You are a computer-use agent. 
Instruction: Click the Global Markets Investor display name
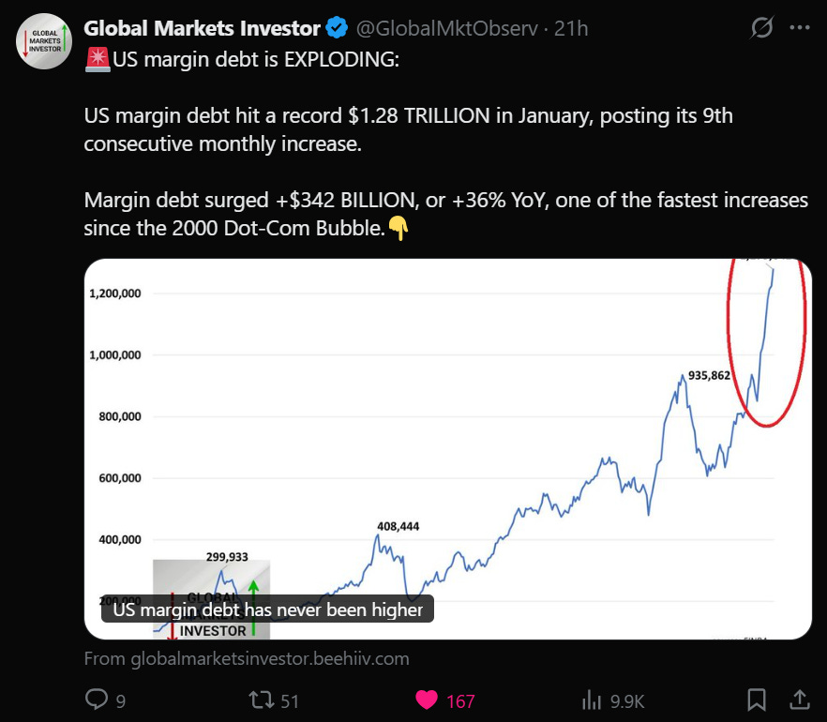tap(202, 28)
